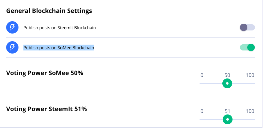This screenshot has width=263, height=128.
Task: Enable publishing posts on SteemIt Blockchain
Action: [x=247, y=28]
